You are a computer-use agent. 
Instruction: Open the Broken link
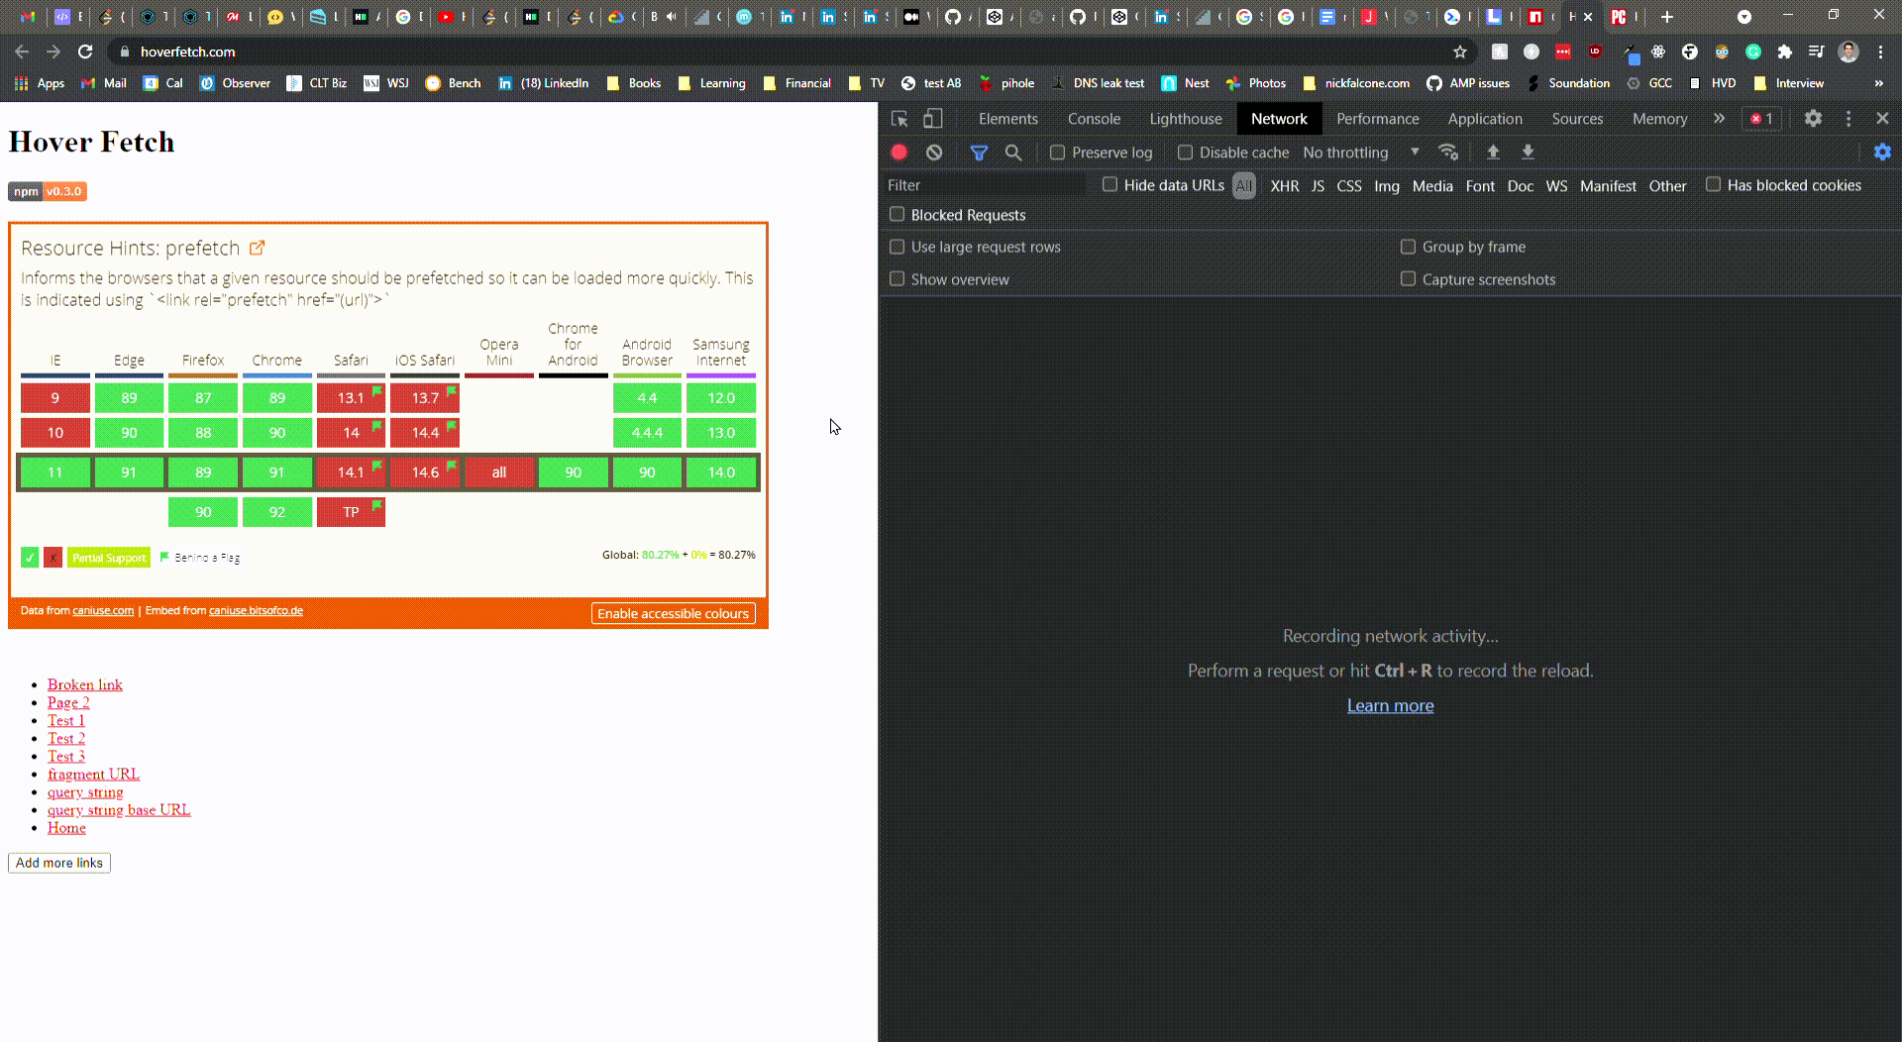pos(85,684)
